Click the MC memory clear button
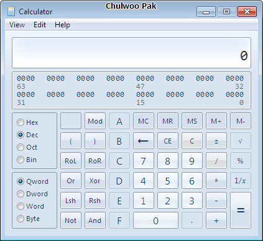The height and width of the screenshot is (241, 263). (x=144, y=121)
